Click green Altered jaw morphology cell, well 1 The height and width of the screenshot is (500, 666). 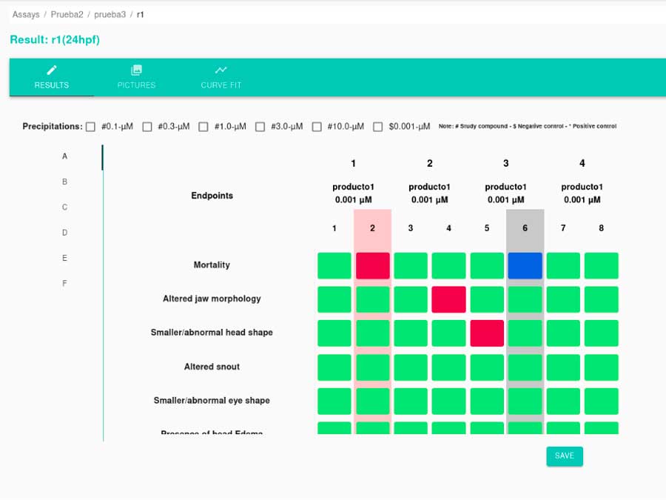(x=334, y=299)
